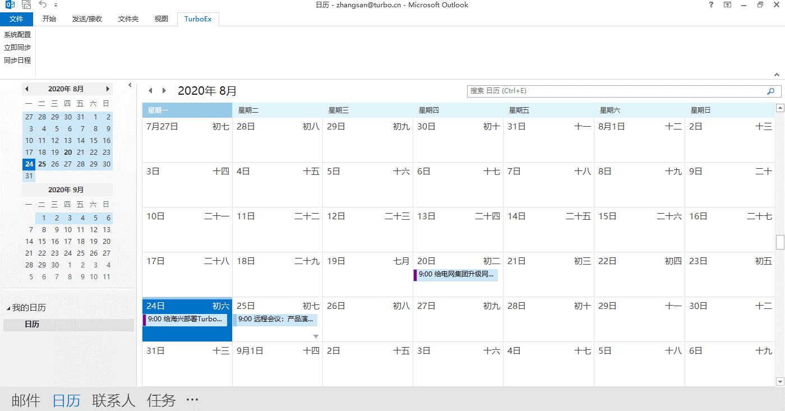Collapse the left navigation pane
The width and height of the screenshot is (785, 411).
pos(130,85)
